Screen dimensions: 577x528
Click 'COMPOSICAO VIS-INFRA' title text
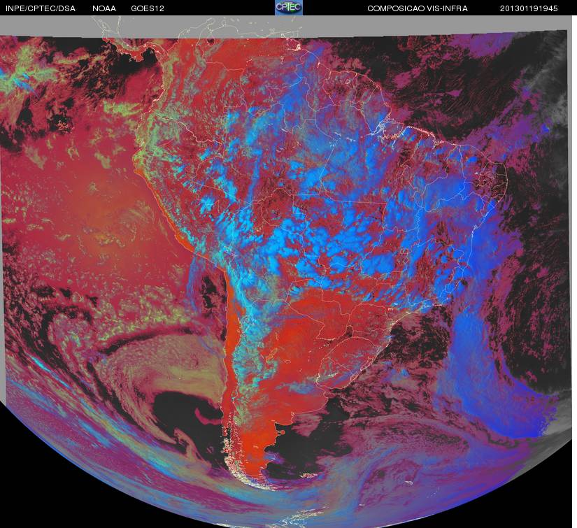[418, 8]
